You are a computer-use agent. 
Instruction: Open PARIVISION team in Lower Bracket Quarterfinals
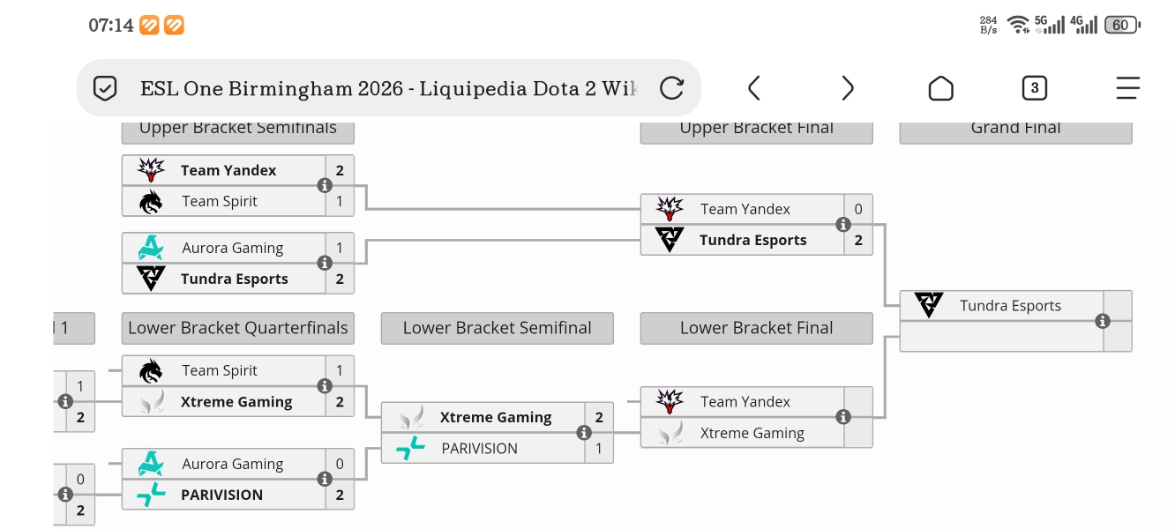(221, 495)
